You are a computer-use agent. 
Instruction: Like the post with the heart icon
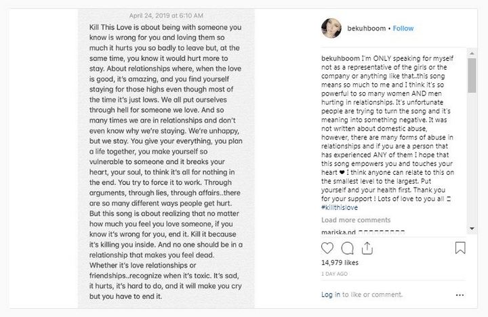pyautogui.click(x=329, y=249)
